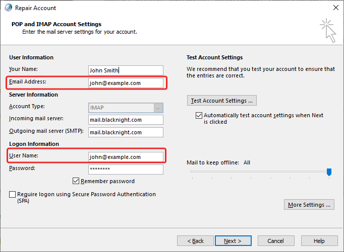Image resolution: width=344 pixels, height=252 pixels.
Task: Focus the Password field
Action: (x=126, y=170)
